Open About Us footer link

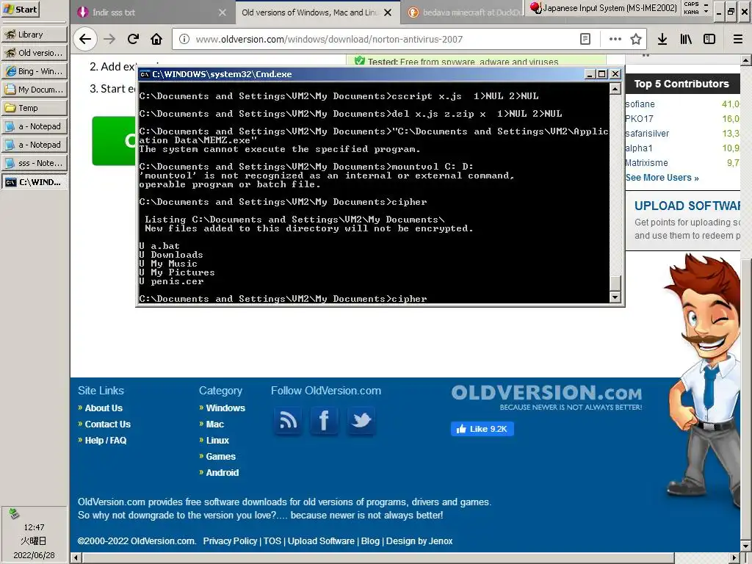click(x=104, y=408)
